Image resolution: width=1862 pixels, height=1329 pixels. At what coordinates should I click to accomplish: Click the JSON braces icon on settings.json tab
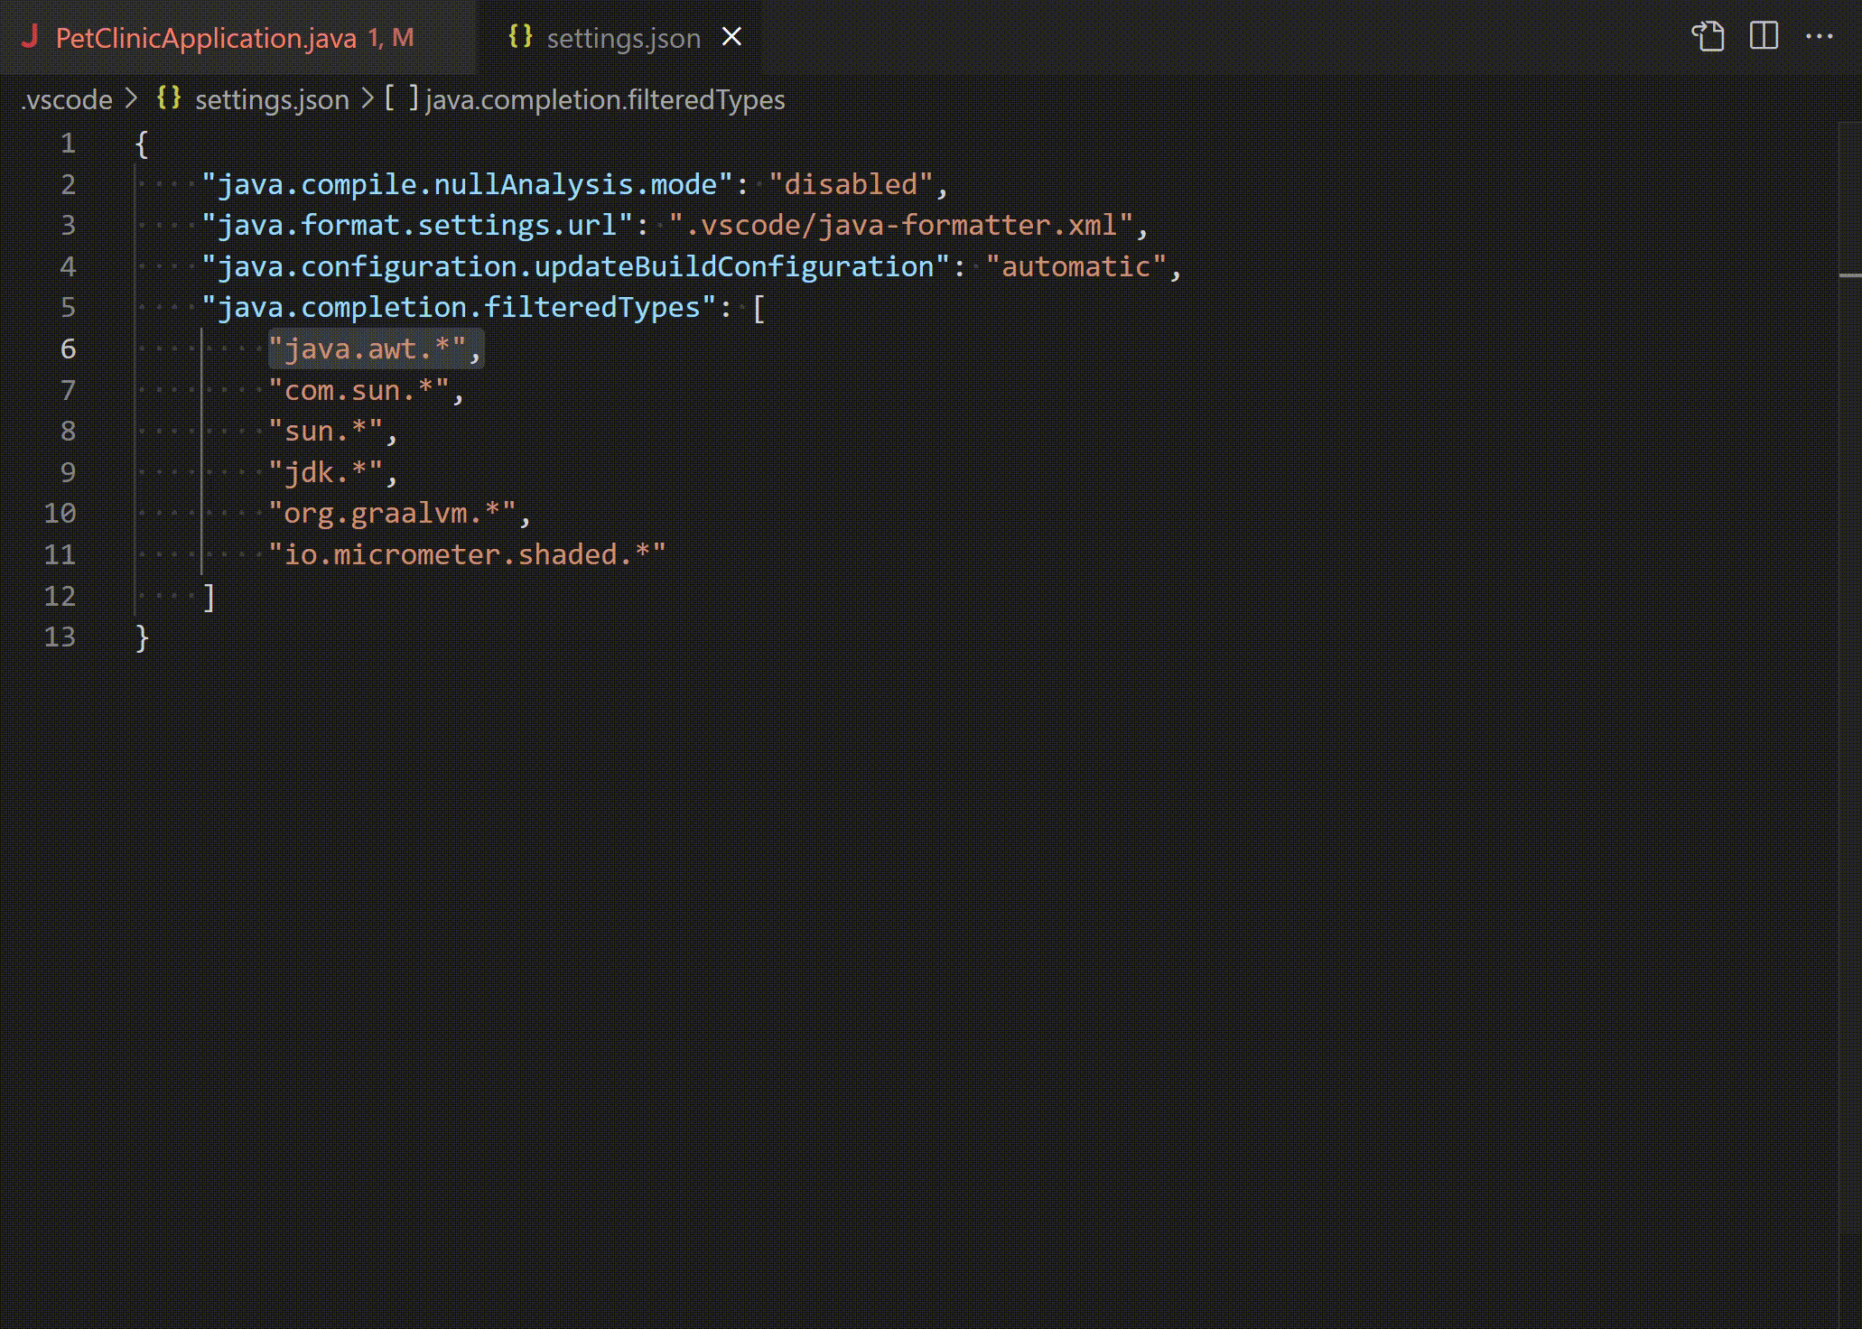tap(520, 37)
